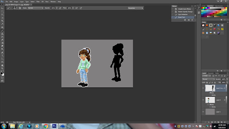Create a new fill or adjustment layer
Screen dimensions: 229x129
(x=215, y=122)
